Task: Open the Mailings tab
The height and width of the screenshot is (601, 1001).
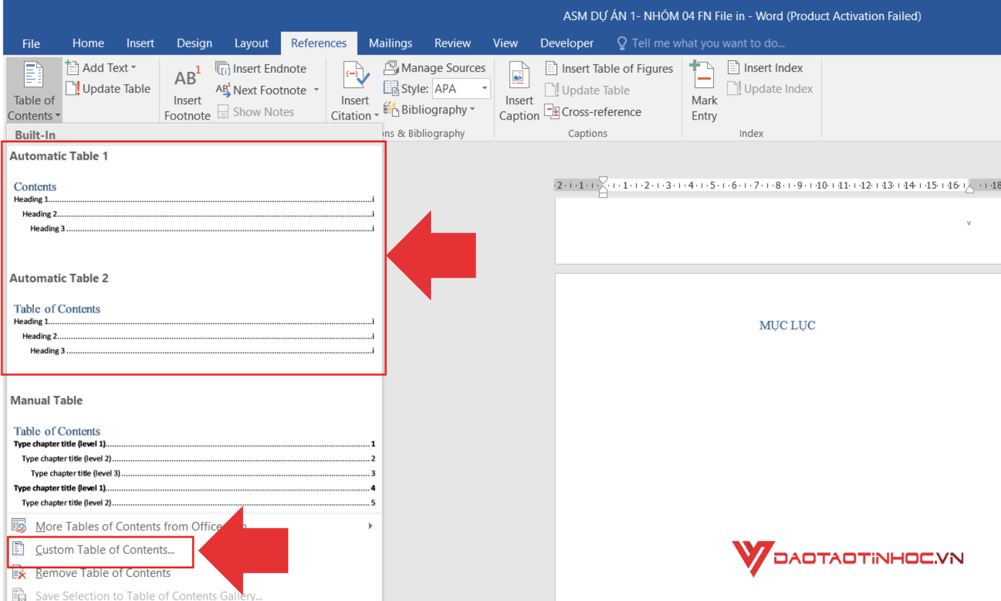Action: point(390,43)
